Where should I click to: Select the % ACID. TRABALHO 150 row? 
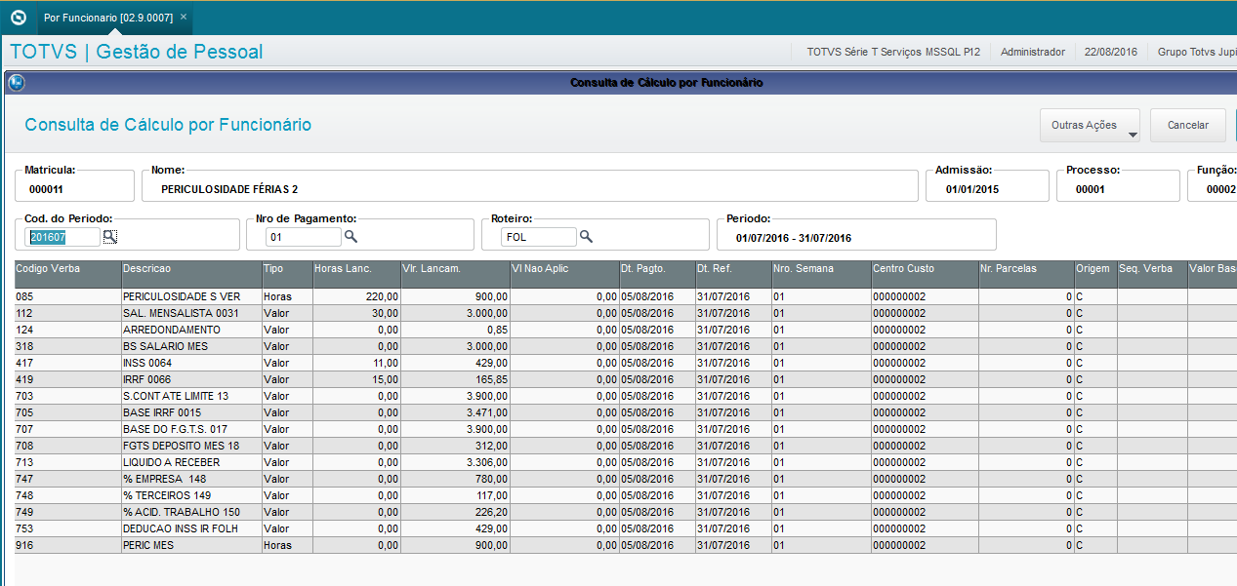coord(625,512)
